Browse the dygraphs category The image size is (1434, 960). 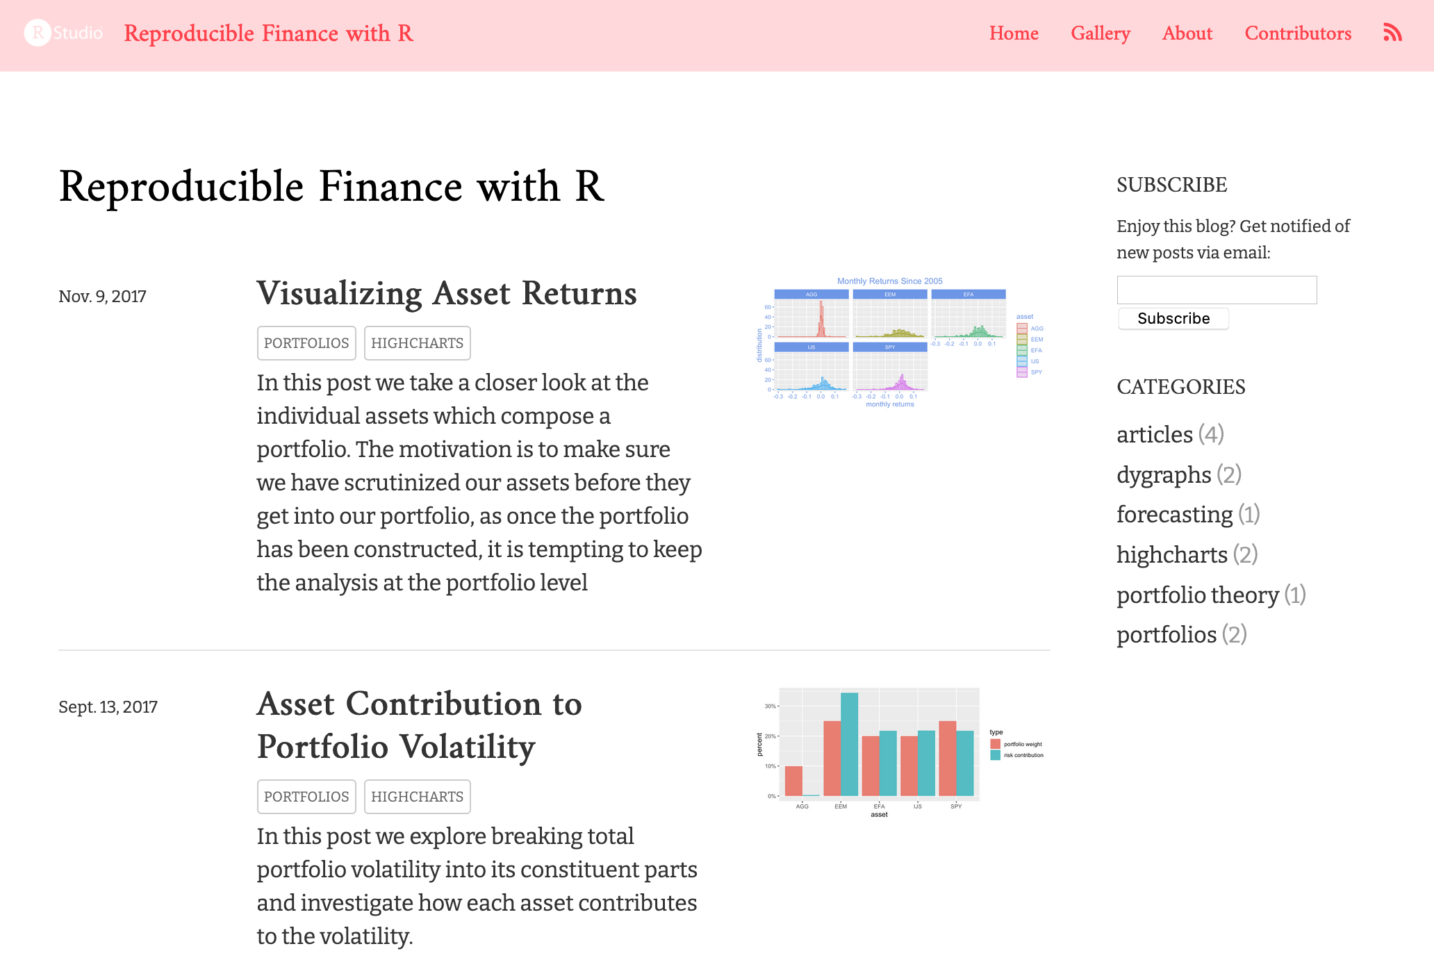1179,475
